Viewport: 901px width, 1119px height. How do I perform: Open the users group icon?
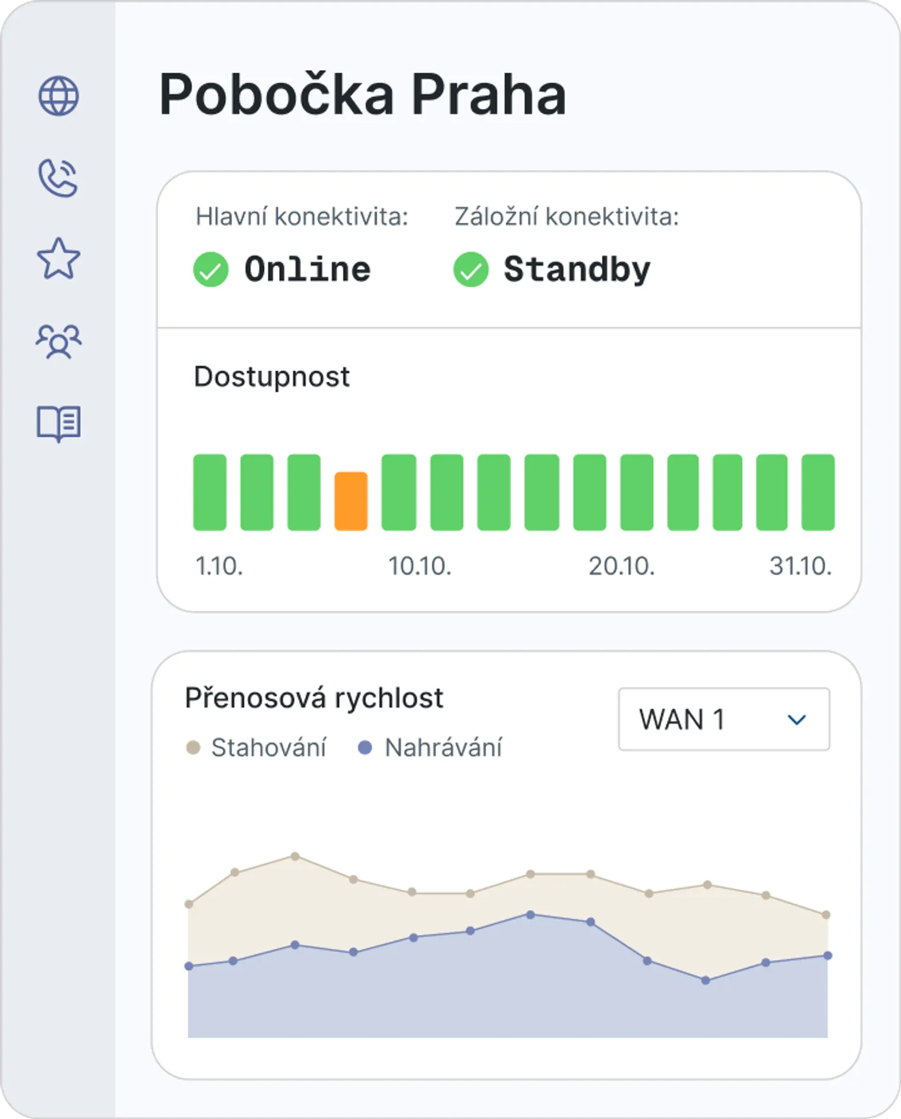[58, 341]
